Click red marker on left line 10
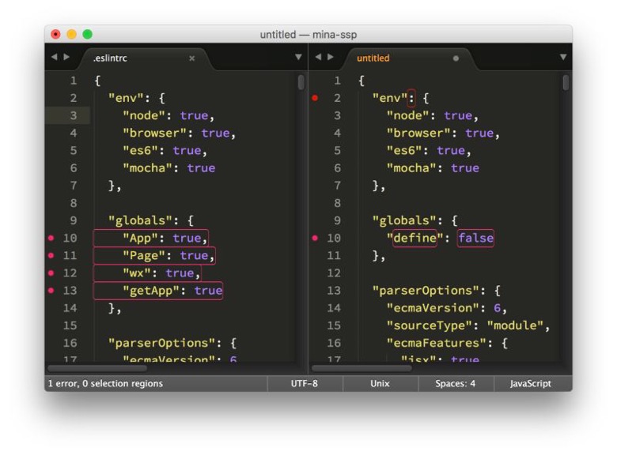 coord(51,238)
